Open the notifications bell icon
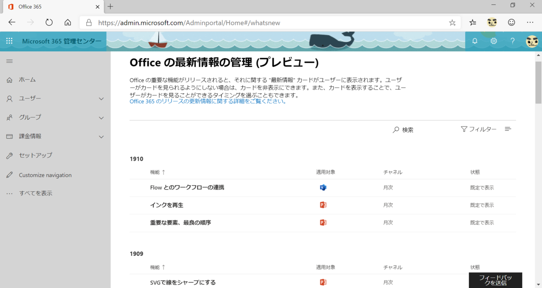Image resolution: width=542 pixels, height=288 pixels. (475, 41)
